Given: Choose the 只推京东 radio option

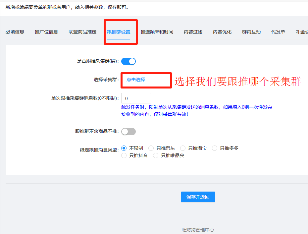Looking at the screenshot, I should (x=151, y=148).
